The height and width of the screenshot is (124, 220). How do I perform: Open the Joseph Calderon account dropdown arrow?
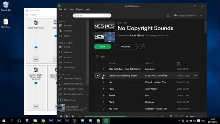click(x=201, y=15)
